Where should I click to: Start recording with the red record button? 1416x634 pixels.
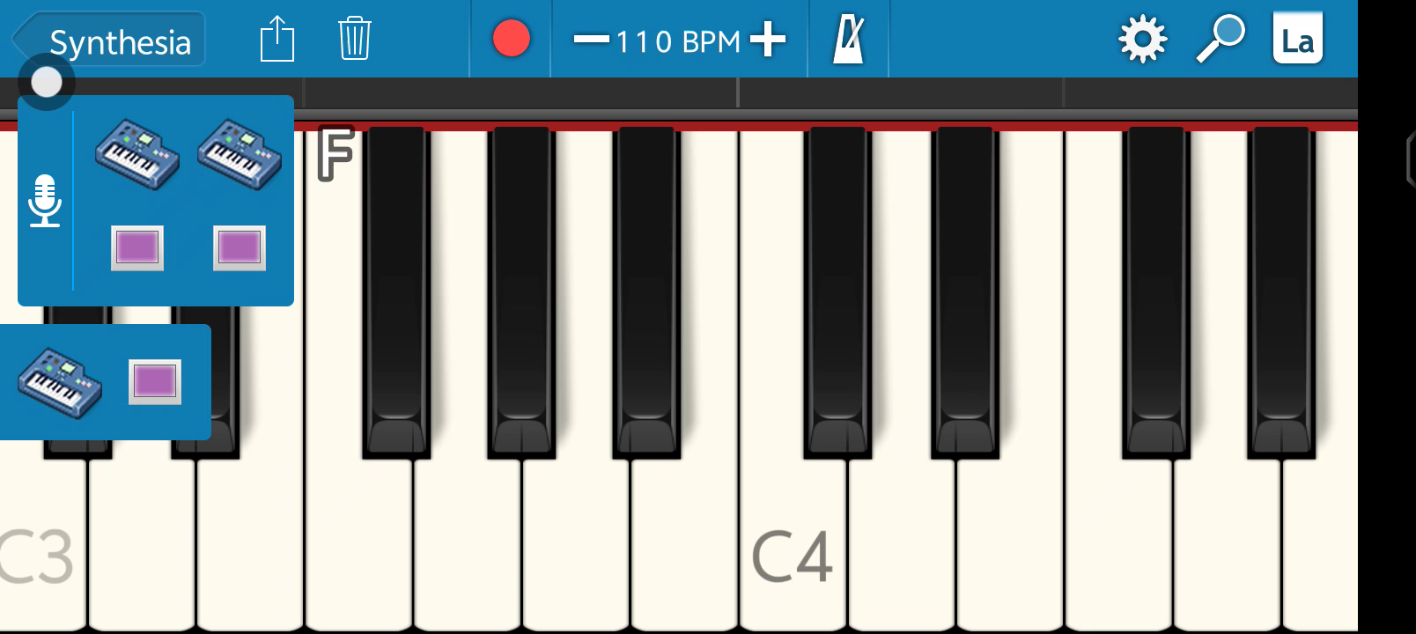tap(511, 40)
